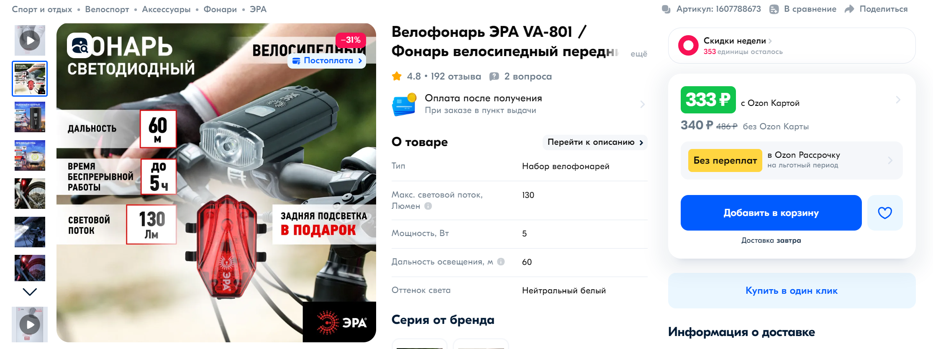933x349 pixels.
Task: Click Добавить в корзину button
Action: [x=771, y=213]
